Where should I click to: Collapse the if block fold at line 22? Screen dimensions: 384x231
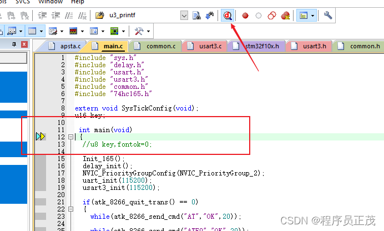click(x=71, y=209)
